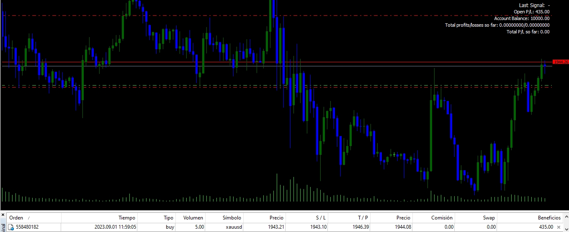Click the stop loss value 1943.10
This screenshot has height=232, width=569.
[x=319, y=227]
